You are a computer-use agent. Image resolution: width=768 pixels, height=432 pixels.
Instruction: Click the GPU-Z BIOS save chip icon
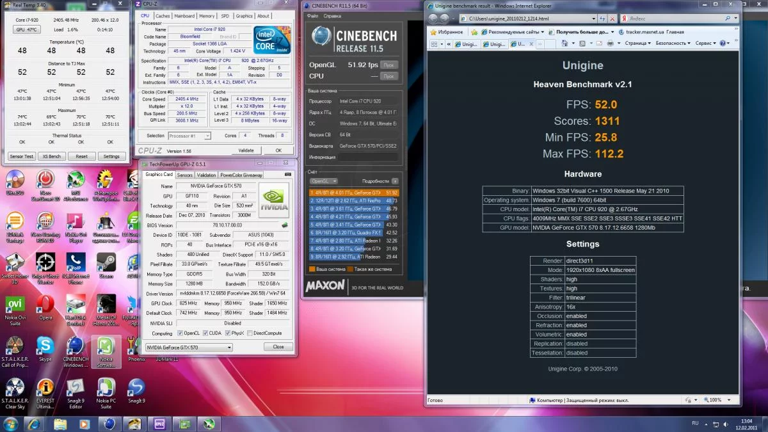tap(284, 225)
